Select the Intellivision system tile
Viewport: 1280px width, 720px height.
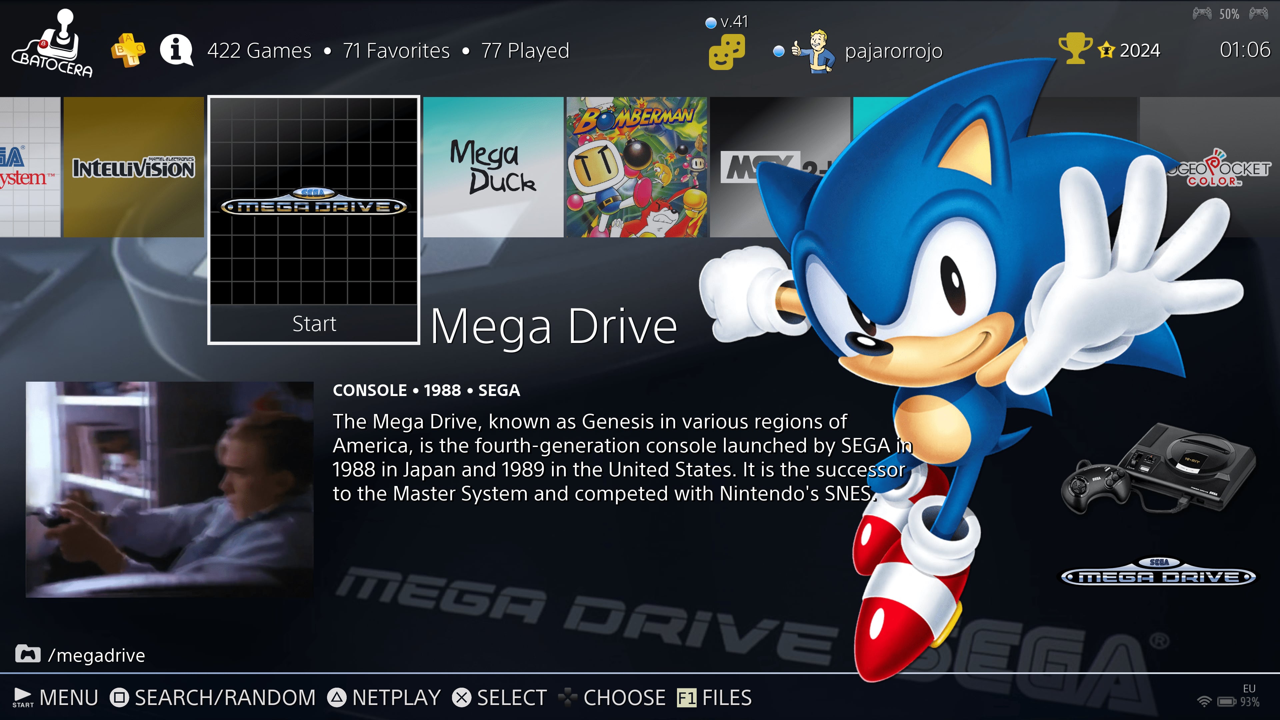134,167
